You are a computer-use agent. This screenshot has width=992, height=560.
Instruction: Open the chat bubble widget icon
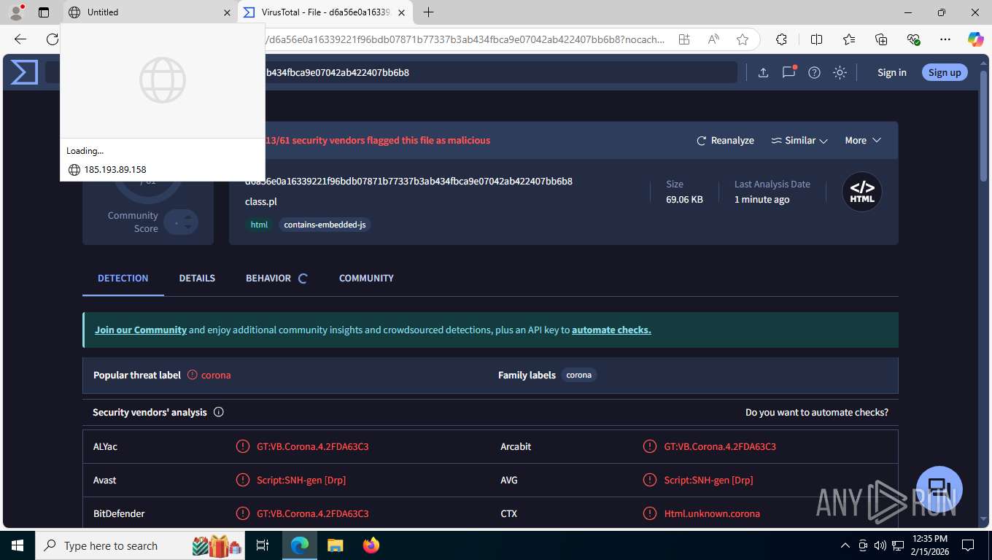(x=939, y=489)
